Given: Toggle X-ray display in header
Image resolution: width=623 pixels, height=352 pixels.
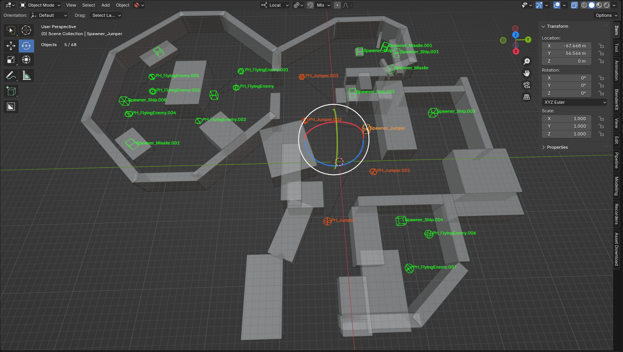Looking at the screenshot, I should coord(574,5).
